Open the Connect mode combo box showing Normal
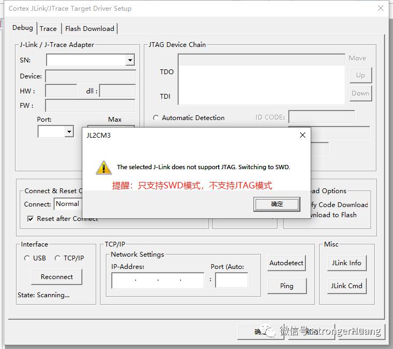 68,204
